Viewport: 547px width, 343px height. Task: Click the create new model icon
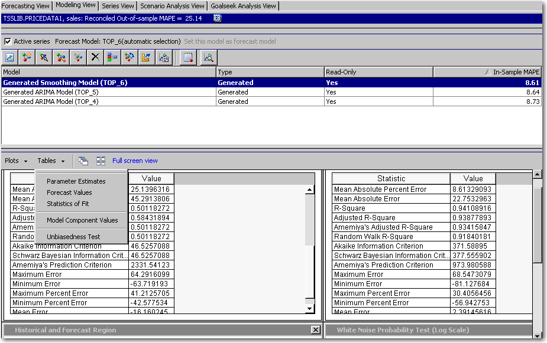coord(27,57)
